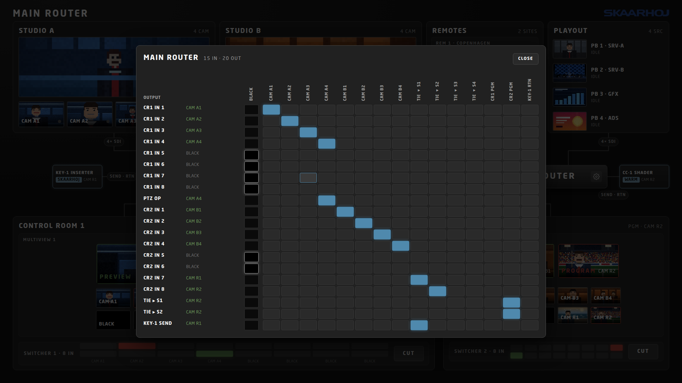The image size is (682, 383).
Task: Toggle TIE S2 crosspoint on CR2 IN 8
Action: pos(438,291)
